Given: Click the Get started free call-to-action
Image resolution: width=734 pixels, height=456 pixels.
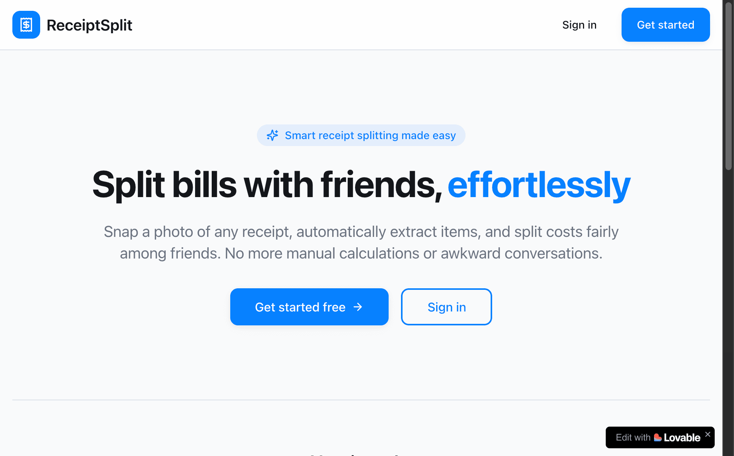Looking at the screenshot, I should tap(309, 307).
